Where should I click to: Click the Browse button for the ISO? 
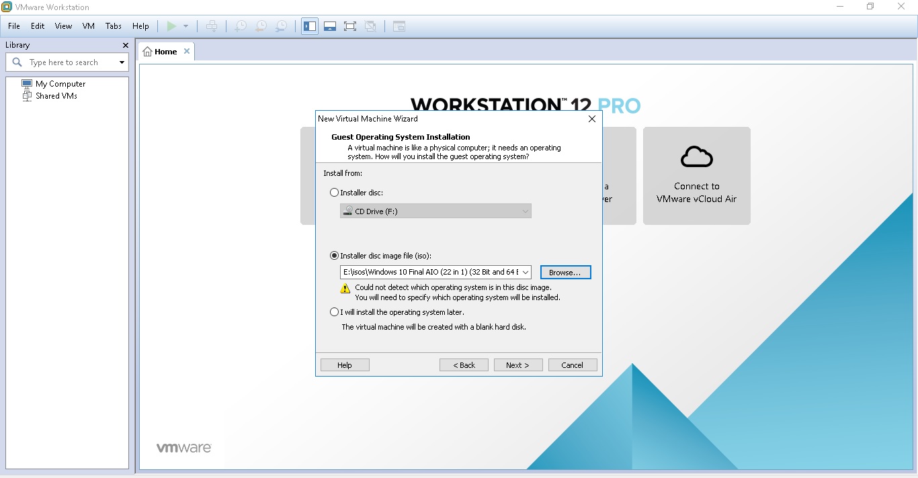coord(565,272)
